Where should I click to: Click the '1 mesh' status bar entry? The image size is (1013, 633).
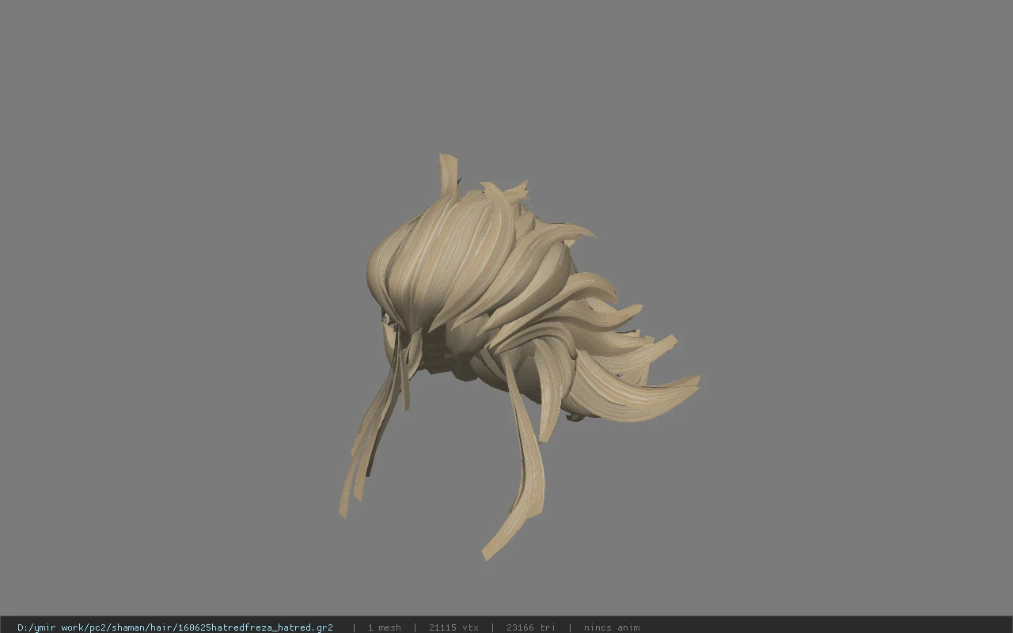384,627
